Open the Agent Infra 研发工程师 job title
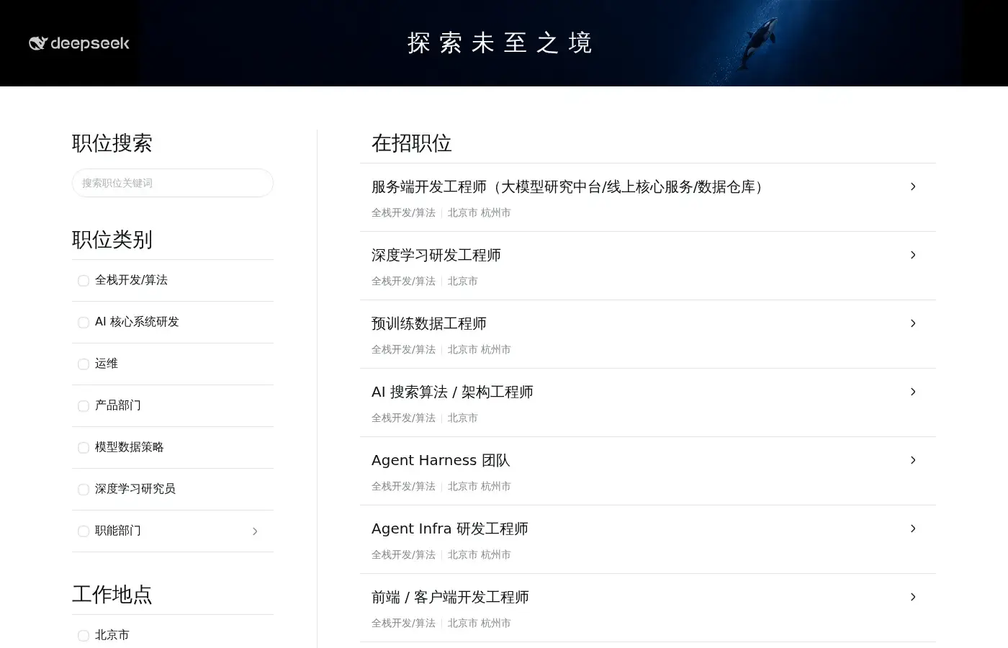 (450, 528)
